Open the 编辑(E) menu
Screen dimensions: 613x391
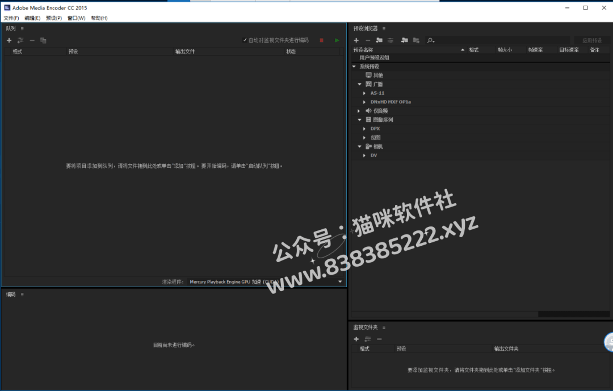(32, 18)
